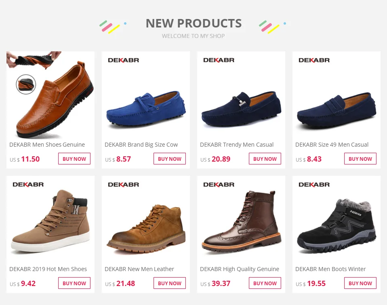Open the bright blue suede loafer image

pyautogui.click(x=145, y=95)
